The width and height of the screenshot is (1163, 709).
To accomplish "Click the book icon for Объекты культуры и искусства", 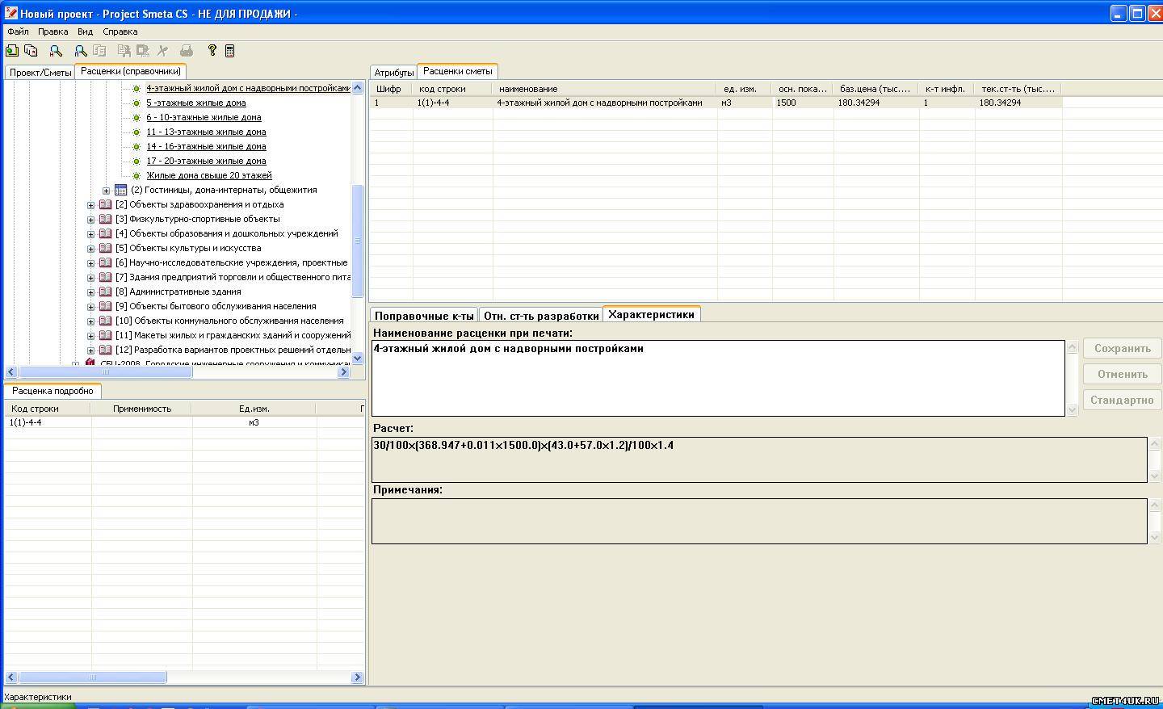I will click(x=105, y=249).
